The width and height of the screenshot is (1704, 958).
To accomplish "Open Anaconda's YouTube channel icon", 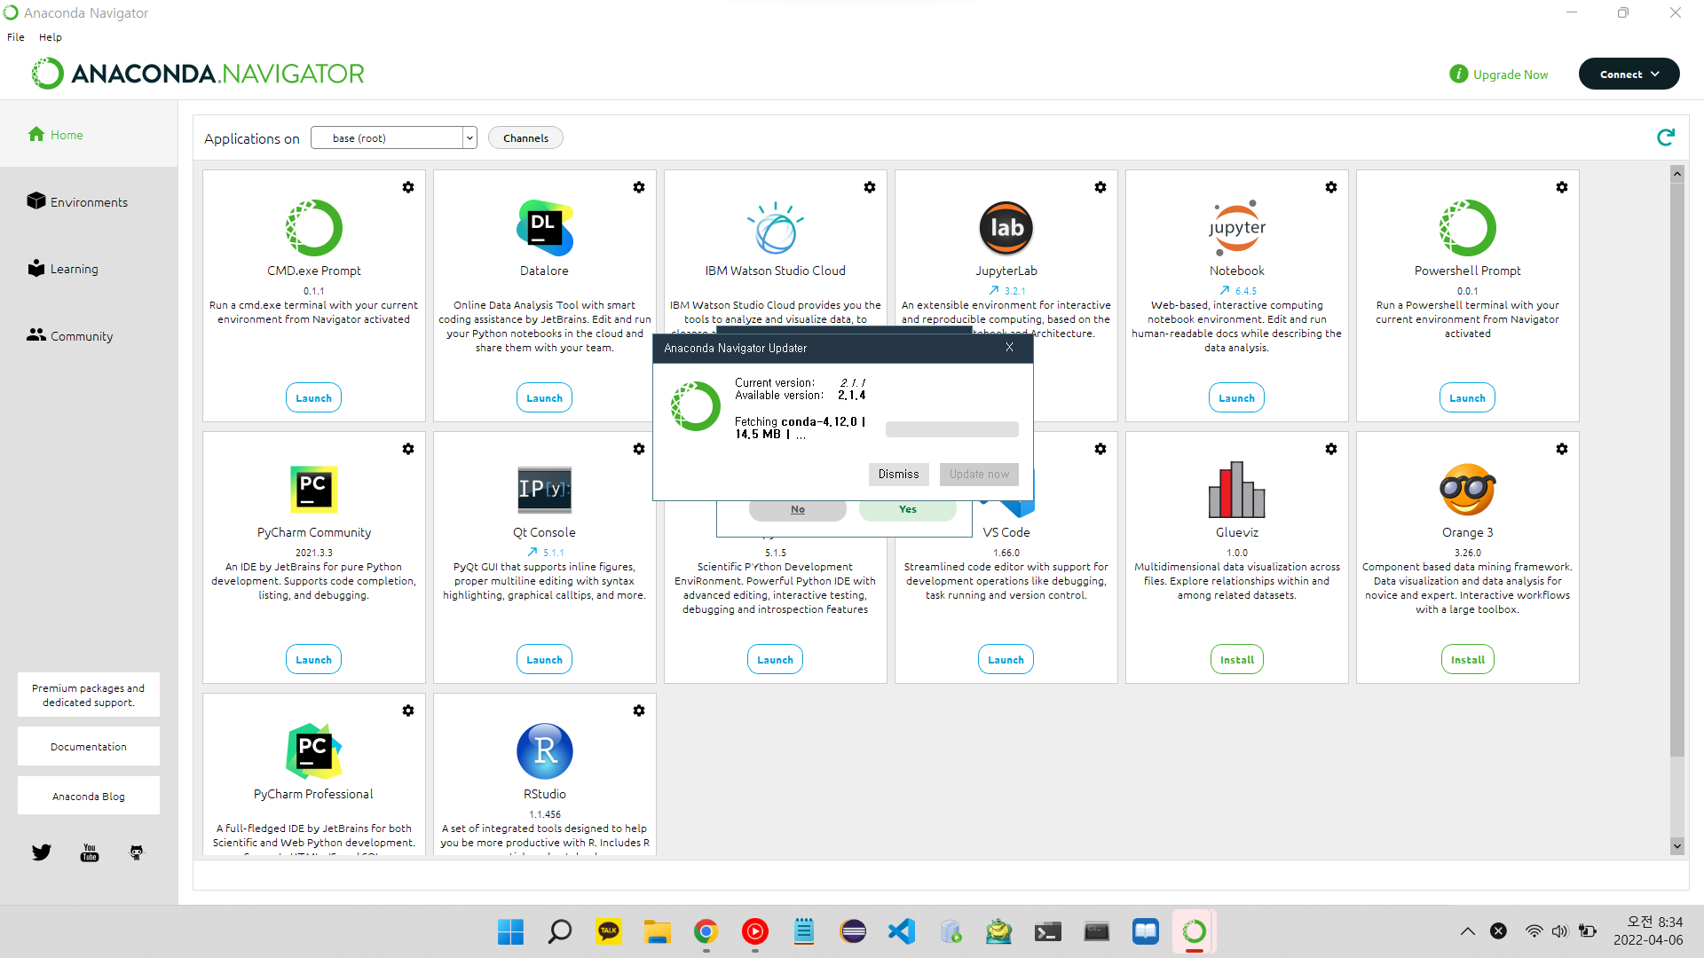I will (x=90, y=852).
